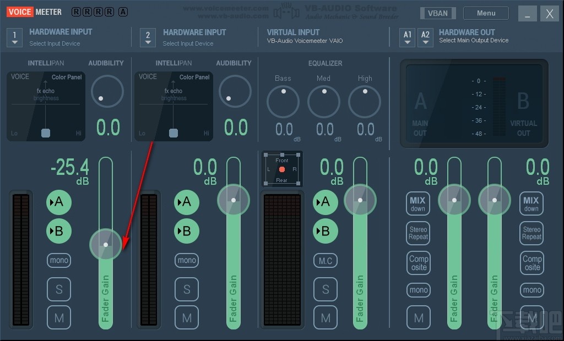Solo the second hardware input strip
The height and width of the screenshot is (341, 564).
[x=187, y=289]
